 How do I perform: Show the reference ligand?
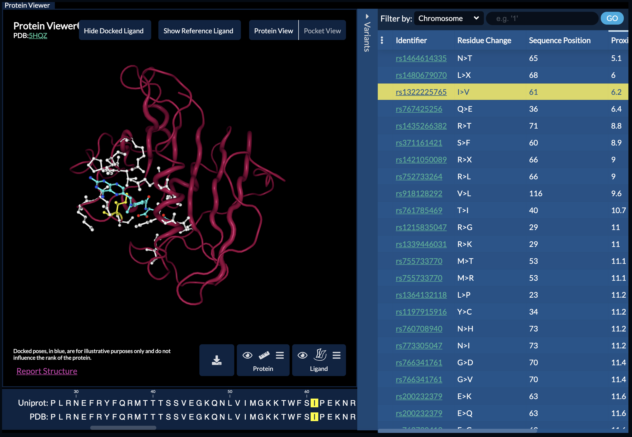click(x=198, y=31)
